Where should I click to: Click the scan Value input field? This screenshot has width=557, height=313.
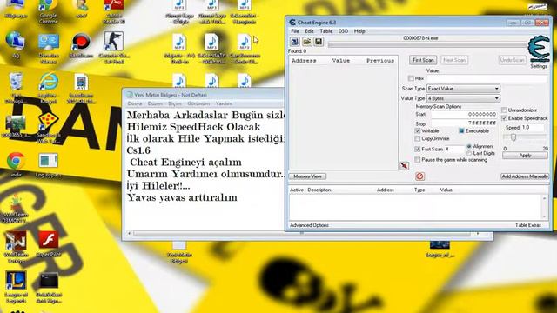pos(487,78)
